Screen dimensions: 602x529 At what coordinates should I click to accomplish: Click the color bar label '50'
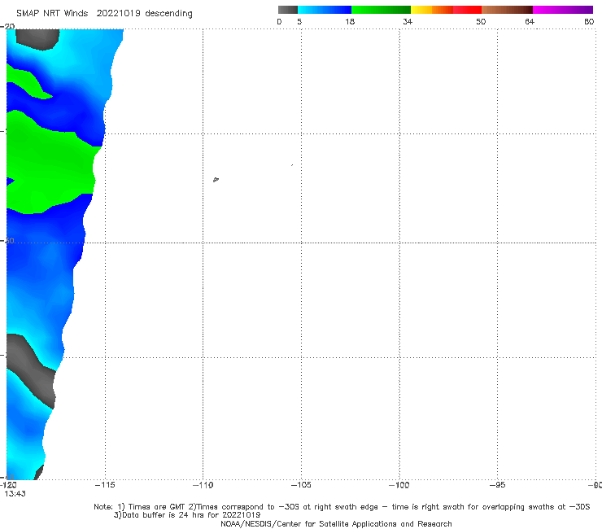coord(481,21)
